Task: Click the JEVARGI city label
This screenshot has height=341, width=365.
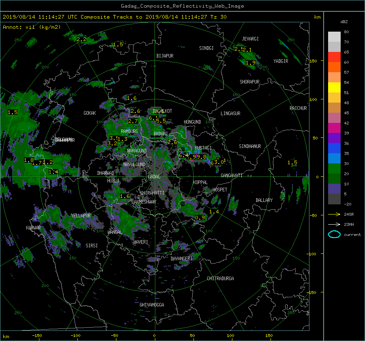Action: 250,39
